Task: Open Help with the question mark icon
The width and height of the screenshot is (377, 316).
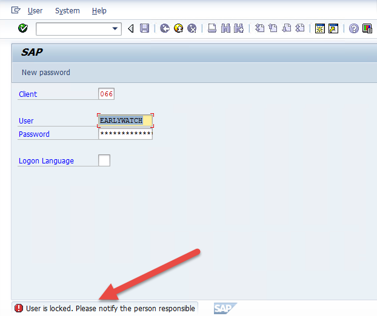Action: 353,28
